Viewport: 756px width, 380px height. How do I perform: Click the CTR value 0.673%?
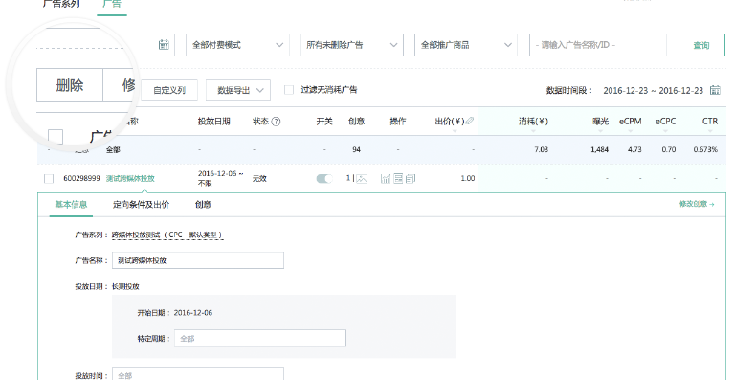pos(705,149)
